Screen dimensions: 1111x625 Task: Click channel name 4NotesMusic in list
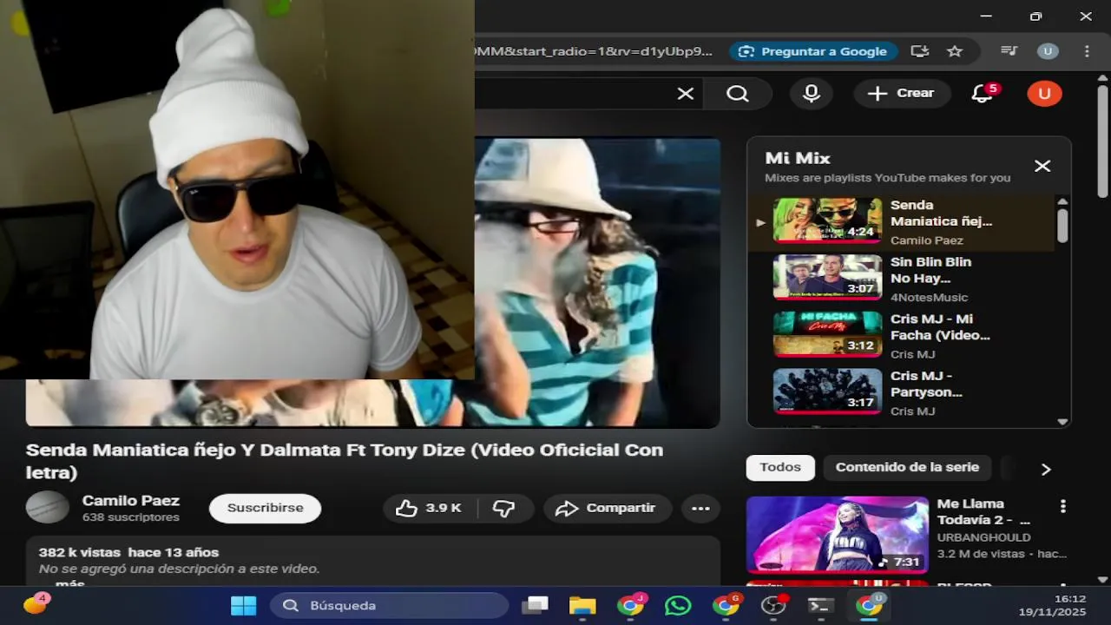click(x=929, y=298)
